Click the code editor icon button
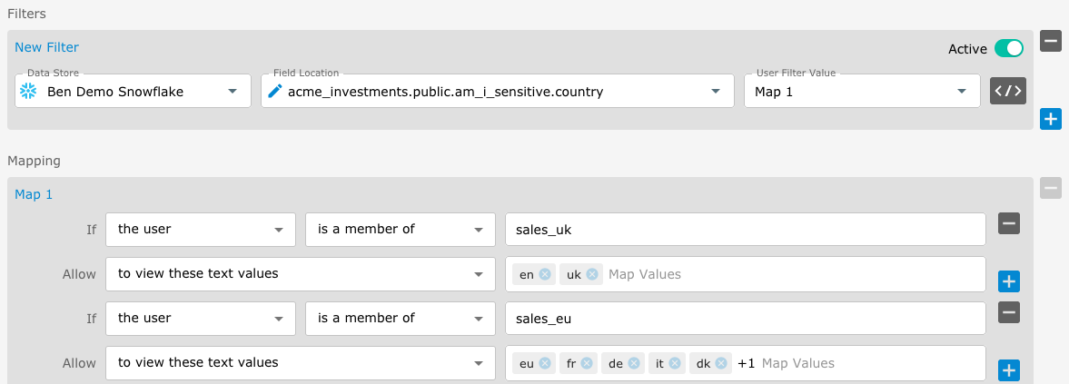Viewport: 1069px width, 384px height. 1008,91
